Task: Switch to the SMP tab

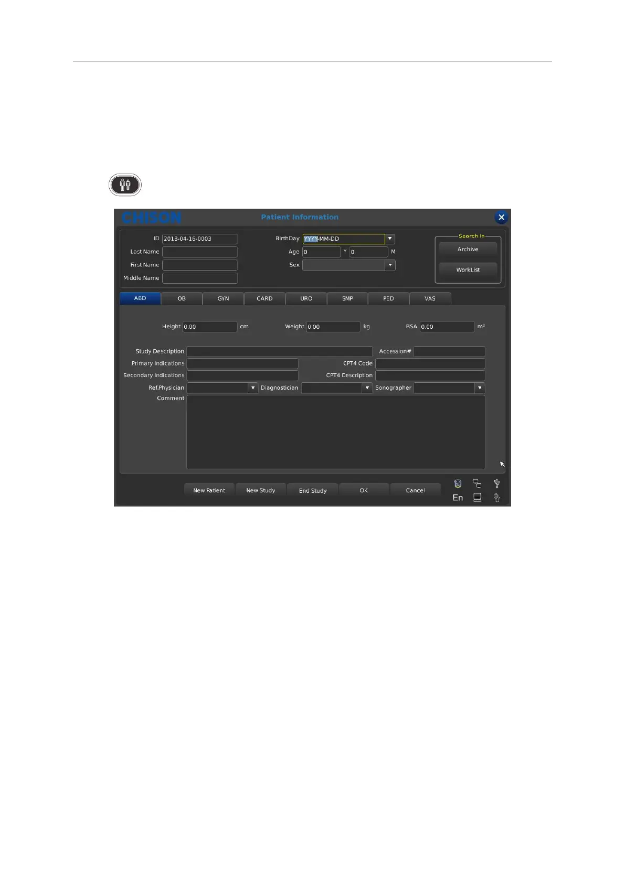Action: pyautogui.click(x=347, y=298)
